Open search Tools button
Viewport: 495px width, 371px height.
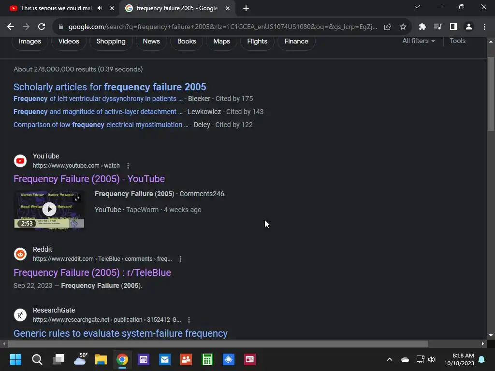pyautogui.click(x=457, y=41)
